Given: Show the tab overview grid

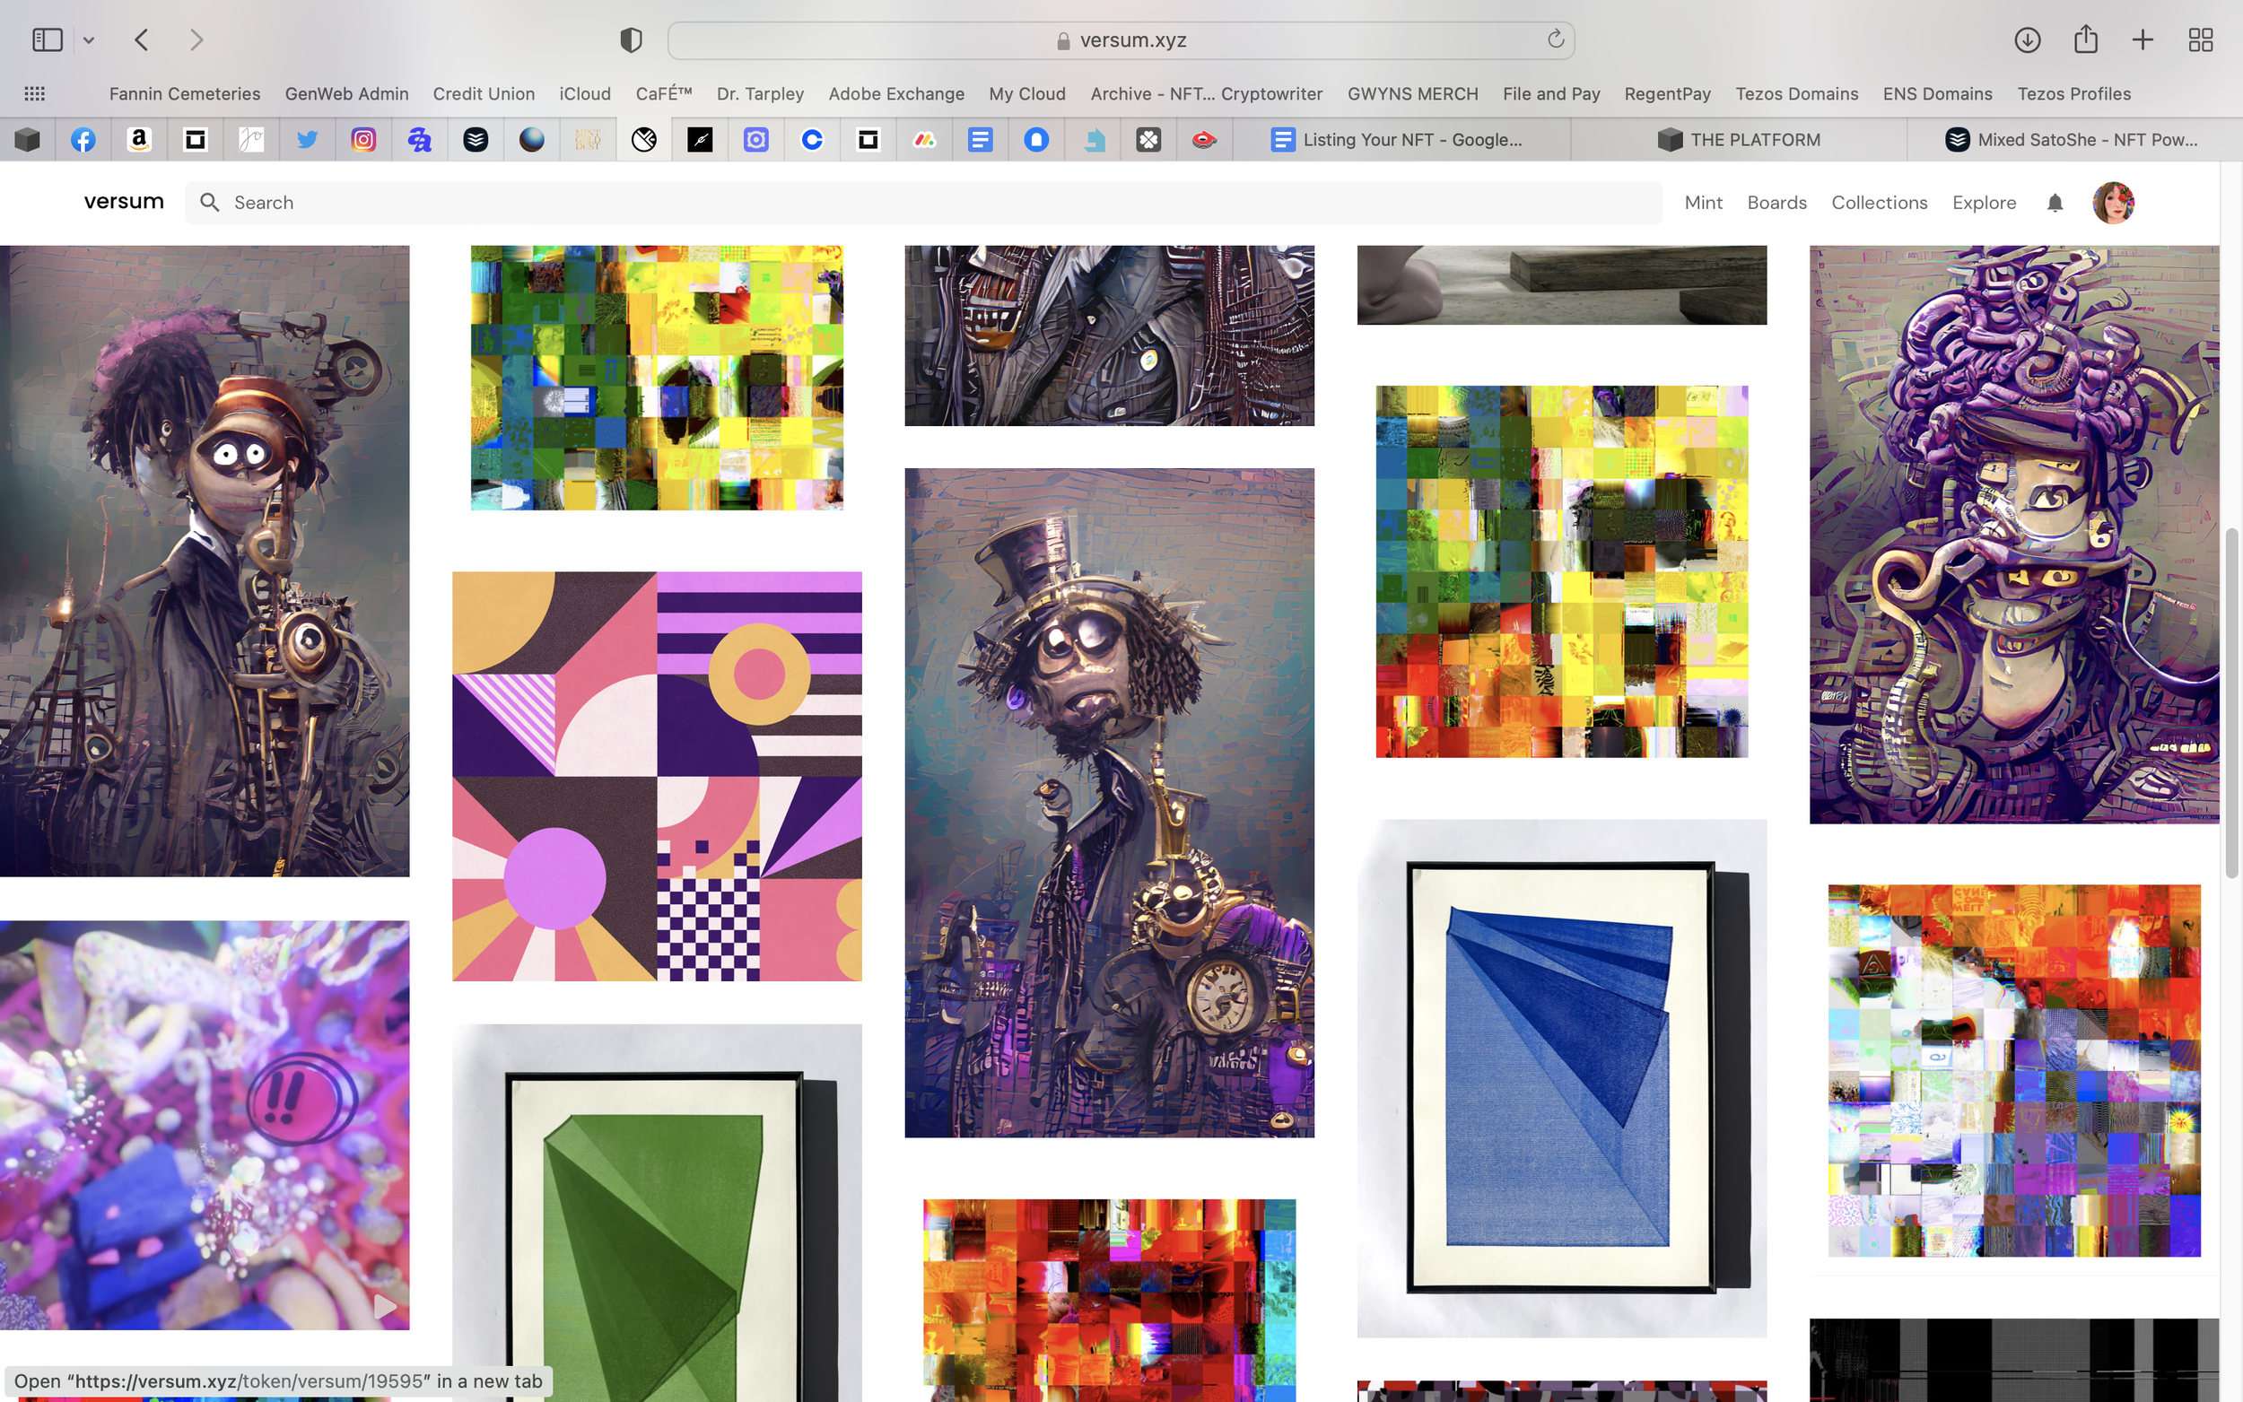Looking at the screenshot, I should [2200, 39].
